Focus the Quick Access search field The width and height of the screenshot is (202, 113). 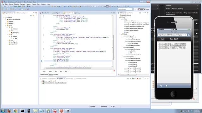[x=125, y=9]
